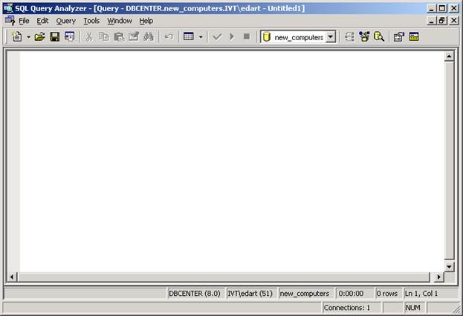Click the Cancel Query stop icon

[247, 36]
